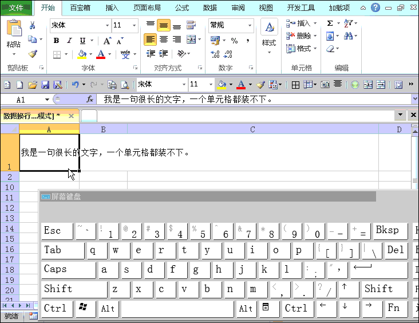Decrease indent in alignment group
Viewport: 419px width, 323px height.
151,53
